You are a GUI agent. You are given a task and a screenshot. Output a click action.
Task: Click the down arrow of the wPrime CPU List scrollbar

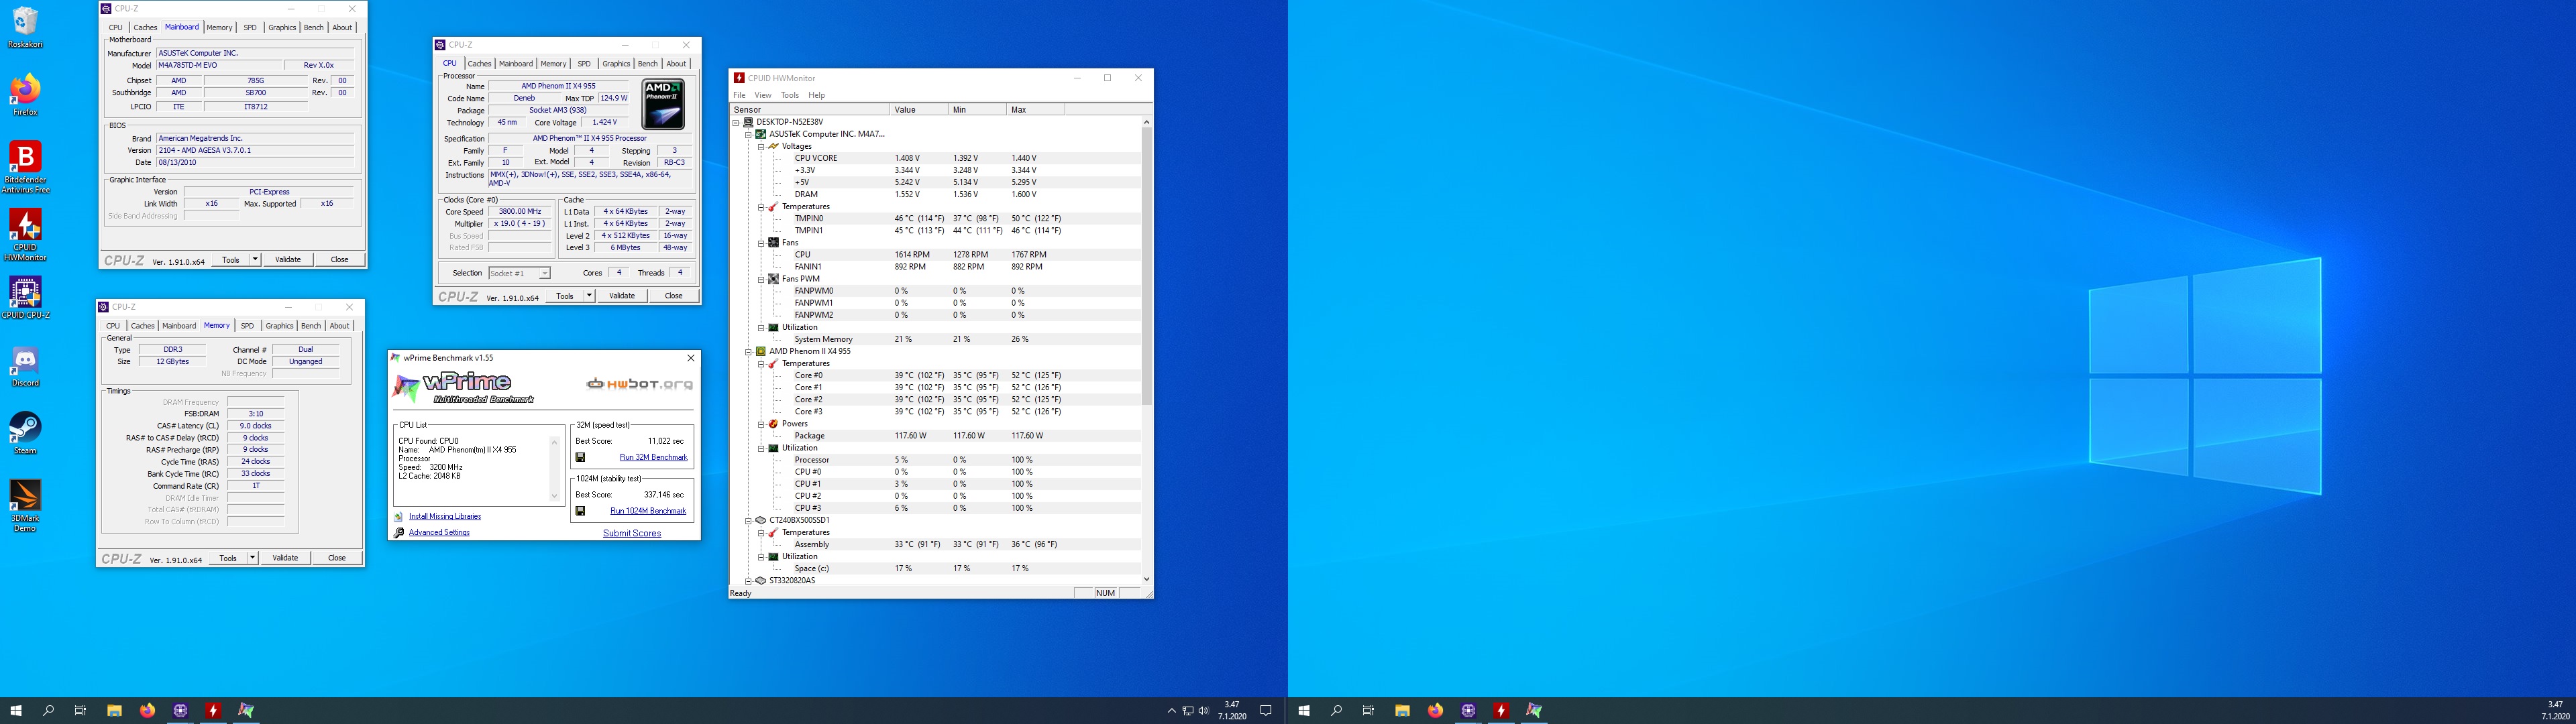click(x=555, y=496)
